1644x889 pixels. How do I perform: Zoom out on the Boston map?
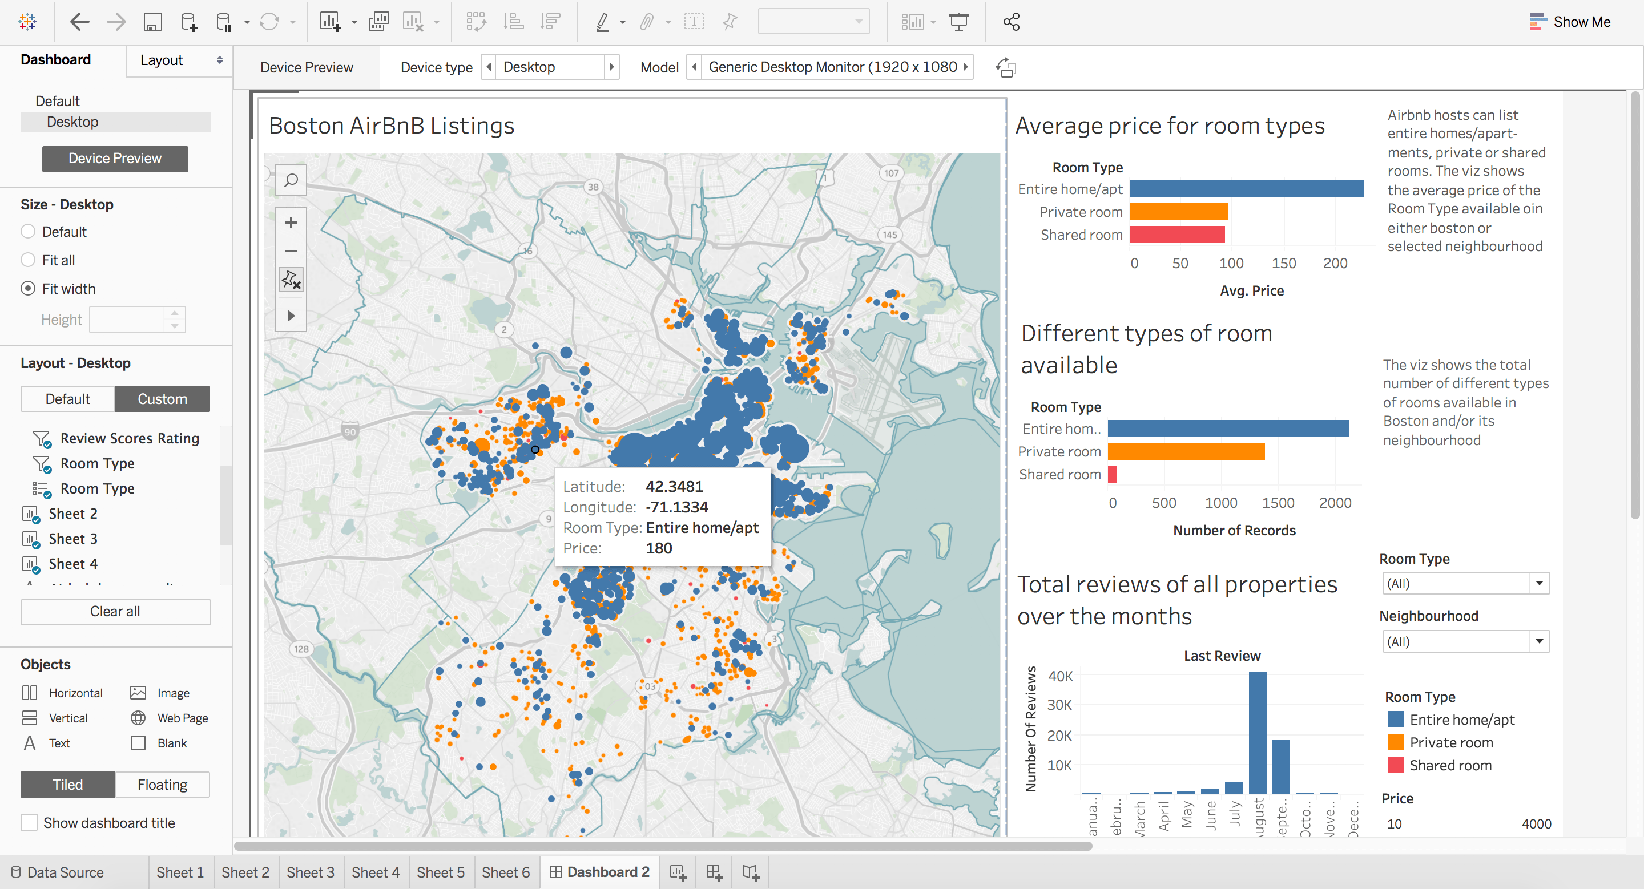point(291,250)
